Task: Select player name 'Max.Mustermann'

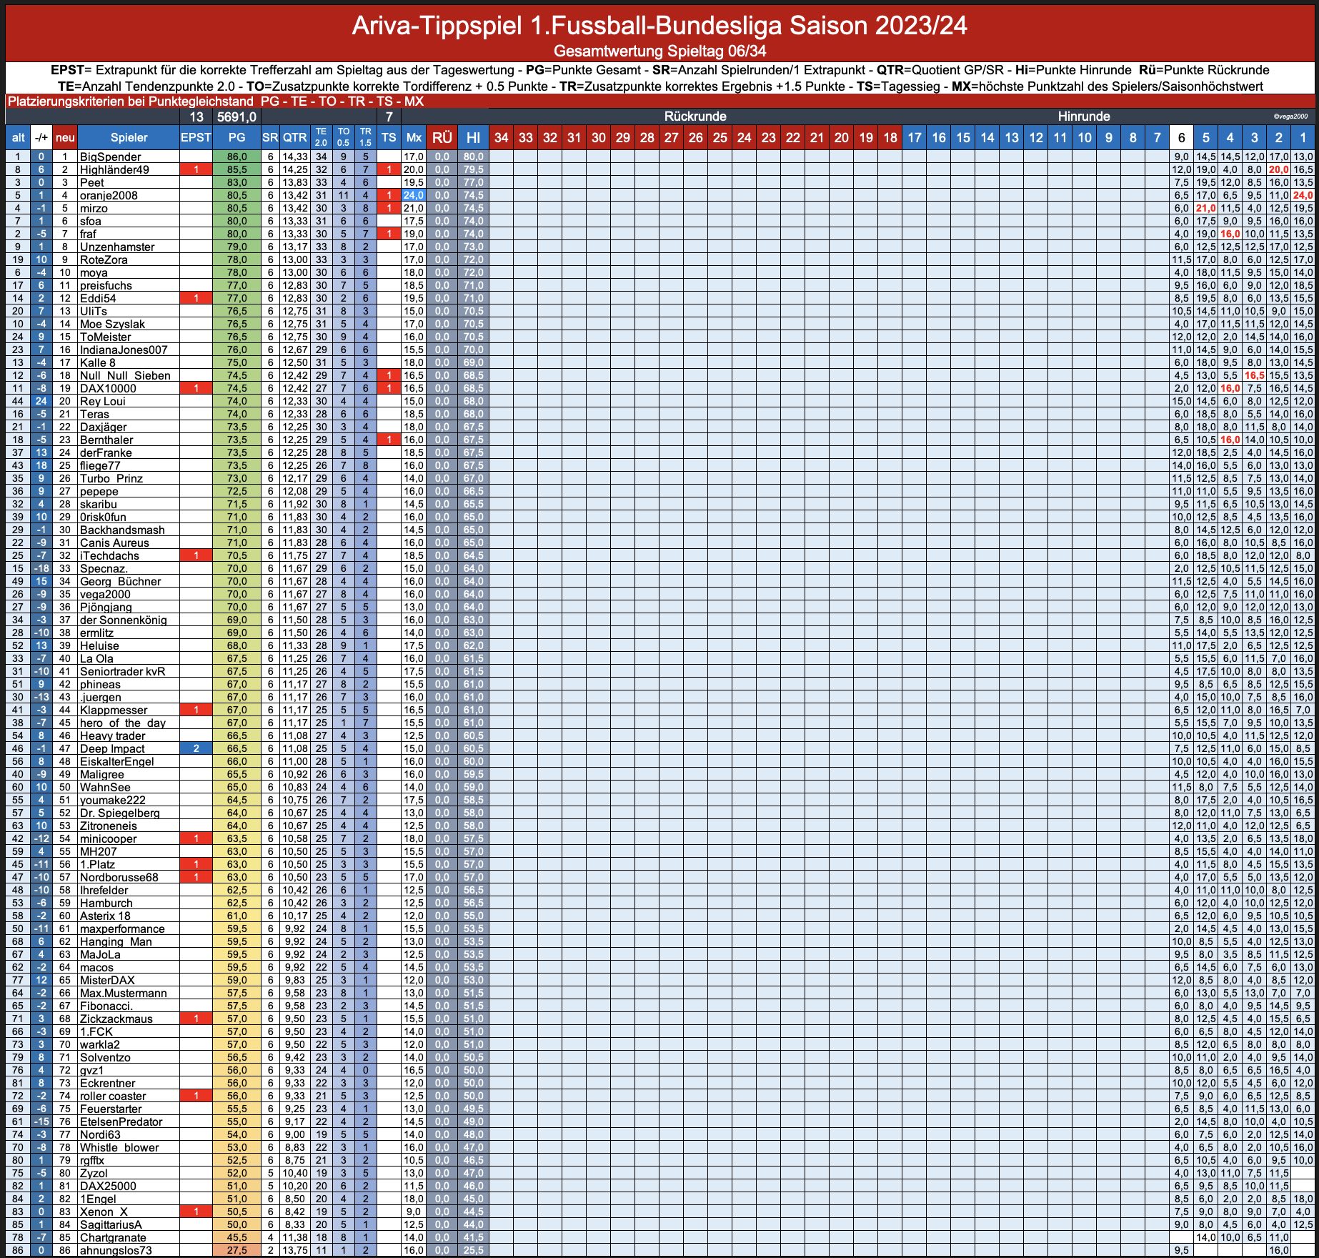Action: pos(124,993)
